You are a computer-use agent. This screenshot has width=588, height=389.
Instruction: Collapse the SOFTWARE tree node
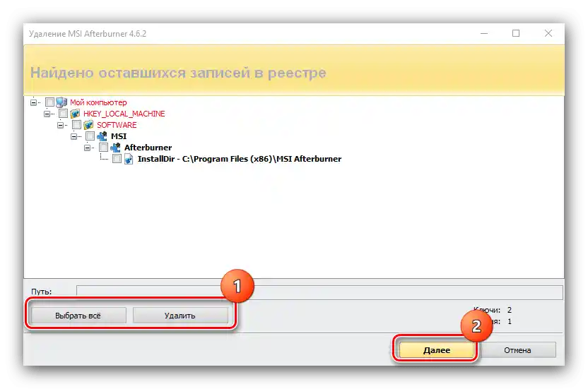[x=60, y=125]
